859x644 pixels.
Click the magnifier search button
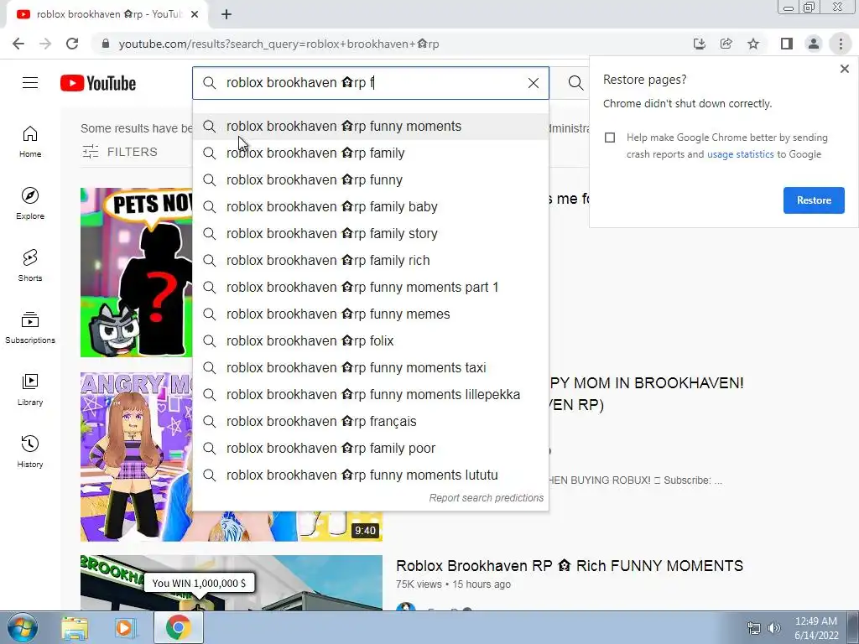[575, 83]
